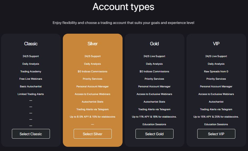248x151 pixels.
Task: Click the Classic card heading
Action: (31, 44)
